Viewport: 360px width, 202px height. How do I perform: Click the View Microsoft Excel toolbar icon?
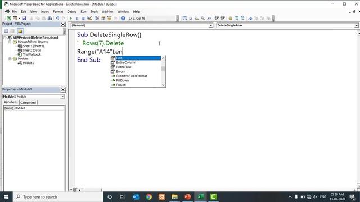(x=9, y=18)
